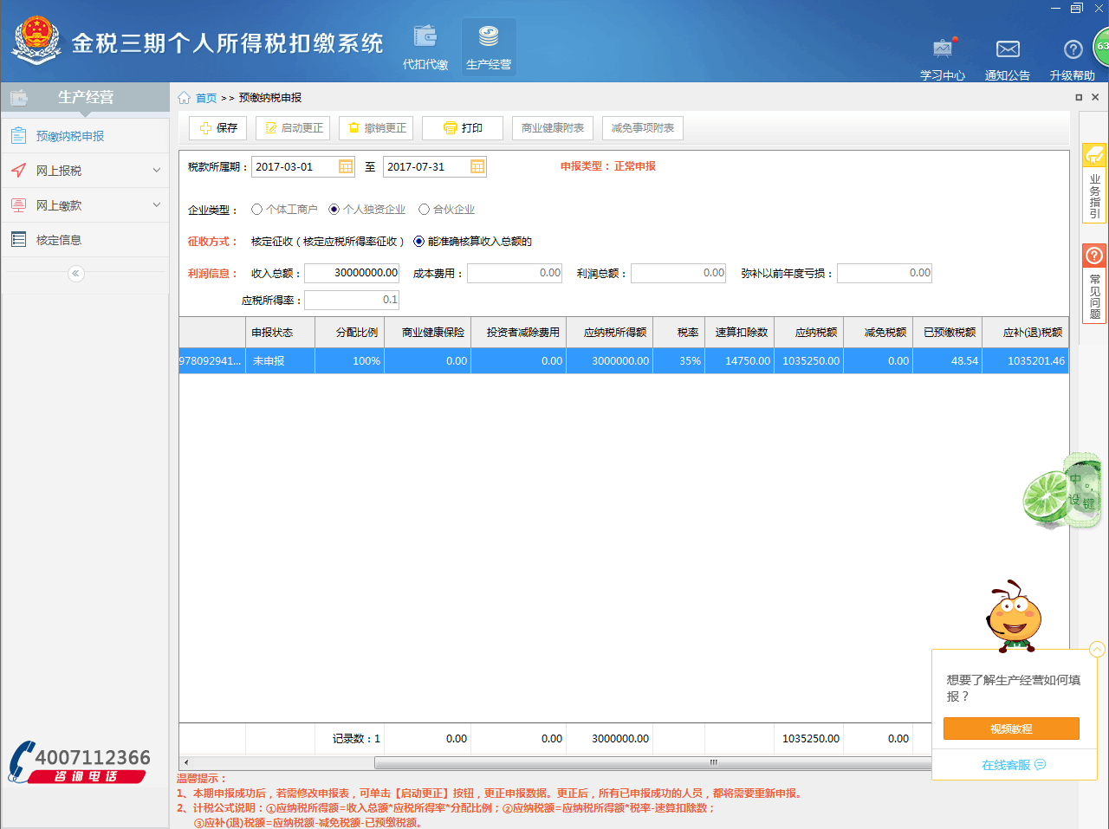The width and height of the screenshot is (1109, 829).
Task: Open the 学习中心 icon
Action: [x=943, y=49]
